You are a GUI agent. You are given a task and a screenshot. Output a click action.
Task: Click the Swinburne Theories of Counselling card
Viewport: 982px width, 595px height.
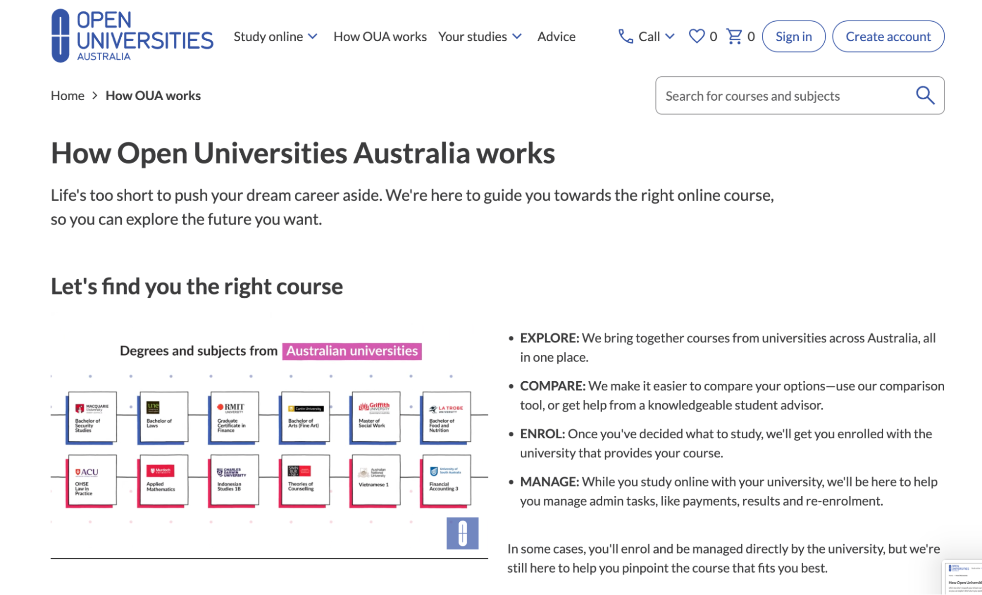coord(305,481)
